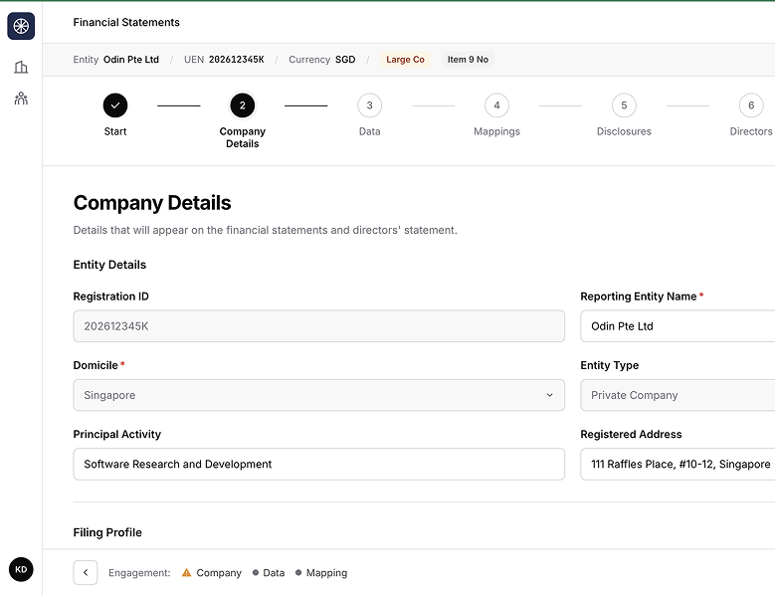This screenshot has width=775, height=596.
Task: Click the back chevron button in footer
Action: pyautogui.click(x=86, y=572)
